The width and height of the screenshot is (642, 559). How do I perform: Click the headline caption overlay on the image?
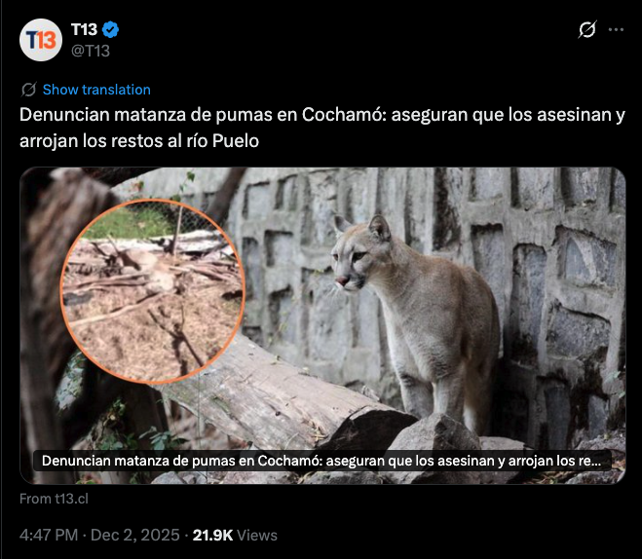[x=321, y=461]
